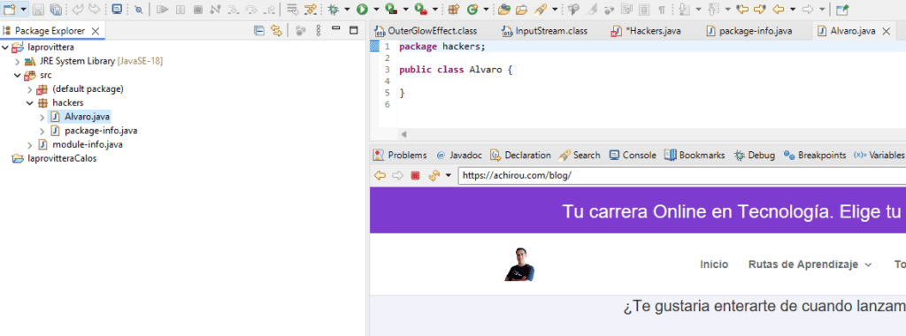Click the yellow Back navigation arrow in the toolbar

click(779, 9)
